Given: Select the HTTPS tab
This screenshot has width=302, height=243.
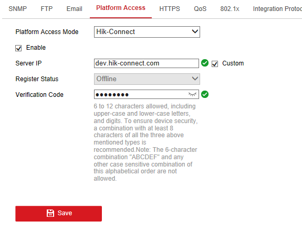Looking at the screenshot, I should point(170,9).
